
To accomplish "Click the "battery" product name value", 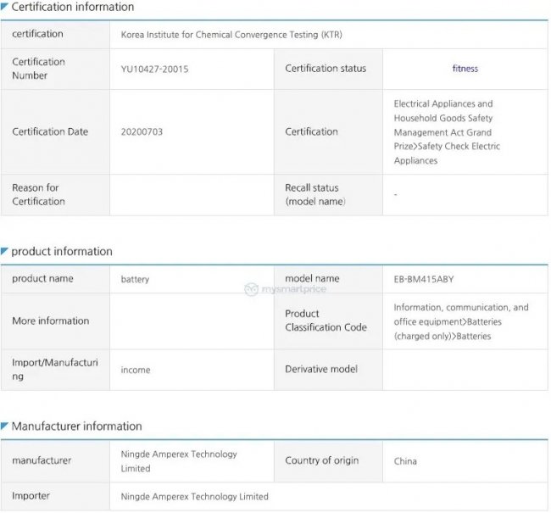I will (136, 279).
